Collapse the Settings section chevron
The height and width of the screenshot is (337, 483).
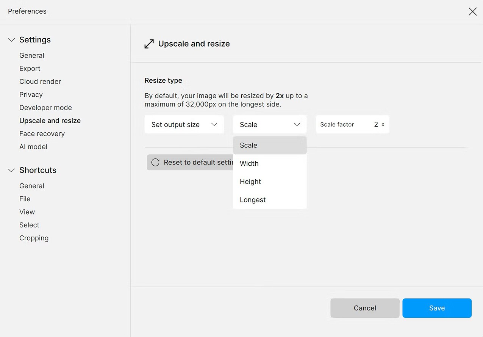(x=11, y=40)
